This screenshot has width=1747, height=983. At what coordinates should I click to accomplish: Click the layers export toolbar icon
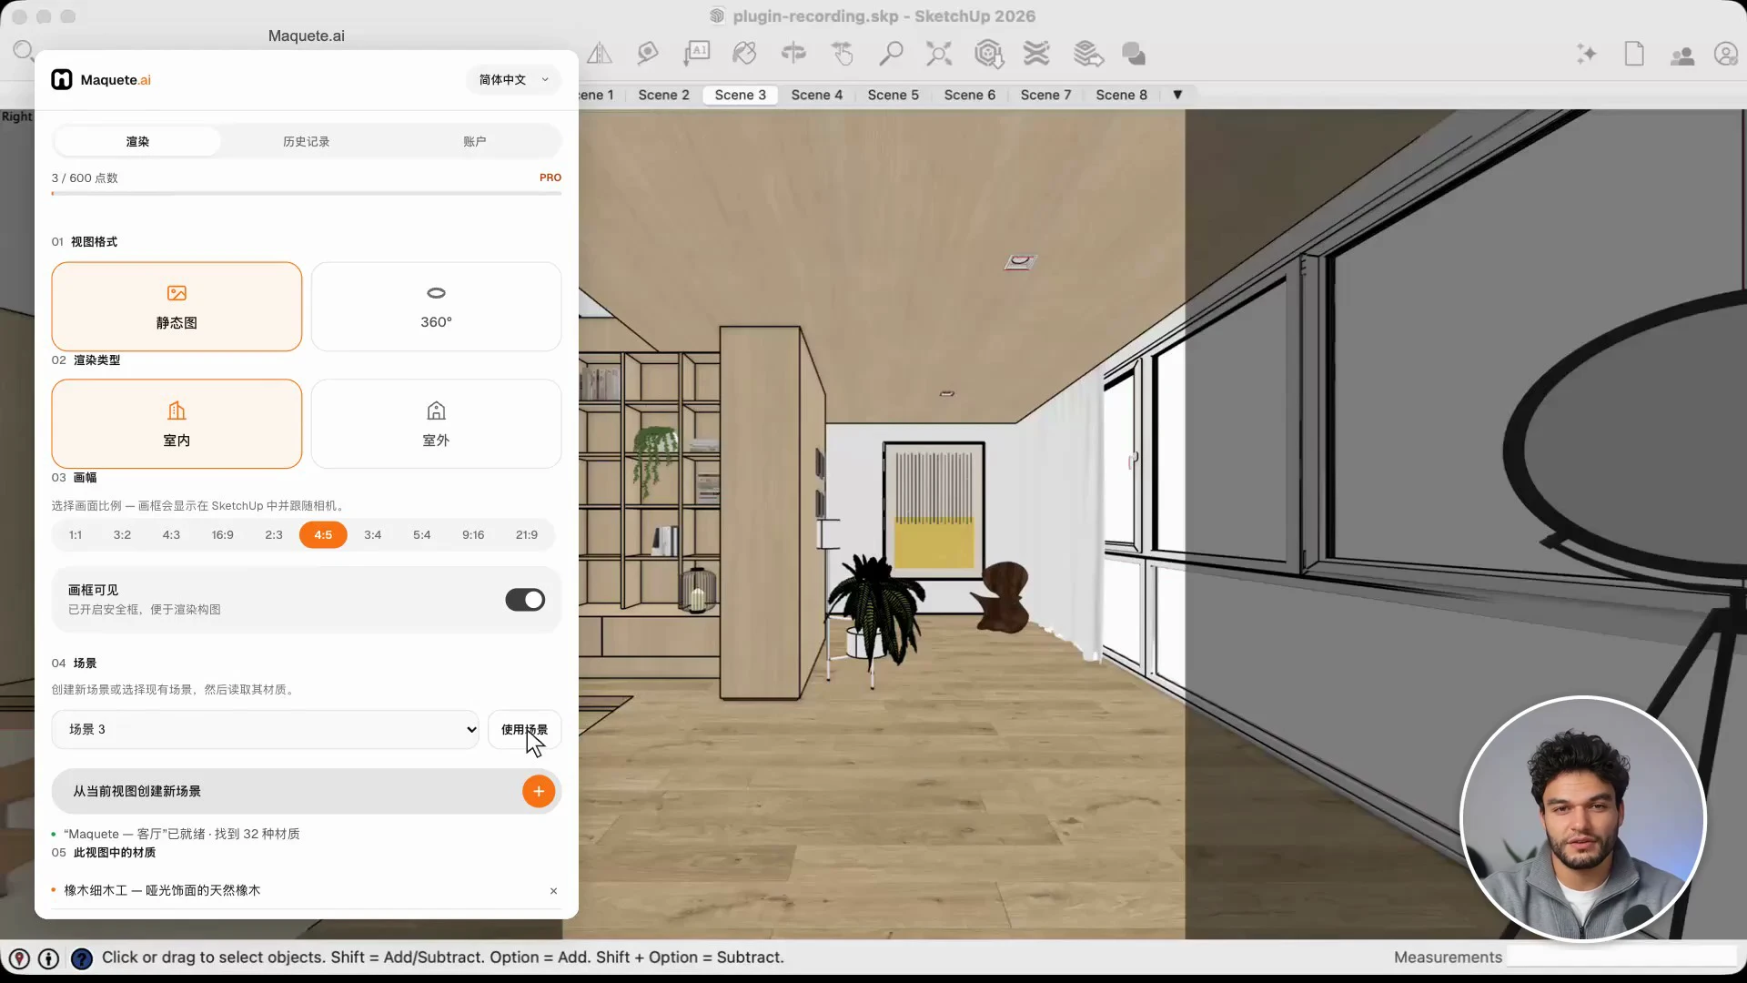[1087, 54]
